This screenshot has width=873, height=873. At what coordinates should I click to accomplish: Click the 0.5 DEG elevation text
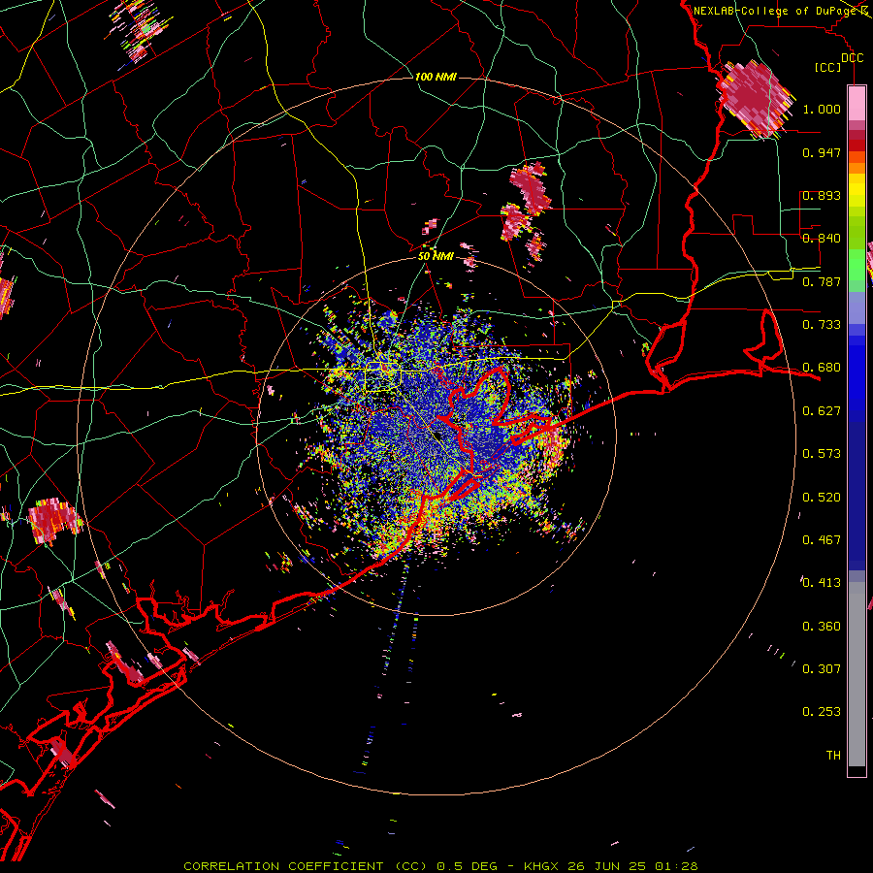point(469,866)
